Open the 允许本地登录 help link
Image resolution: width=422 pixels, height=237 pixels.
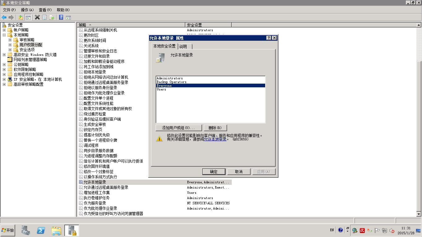215,139
